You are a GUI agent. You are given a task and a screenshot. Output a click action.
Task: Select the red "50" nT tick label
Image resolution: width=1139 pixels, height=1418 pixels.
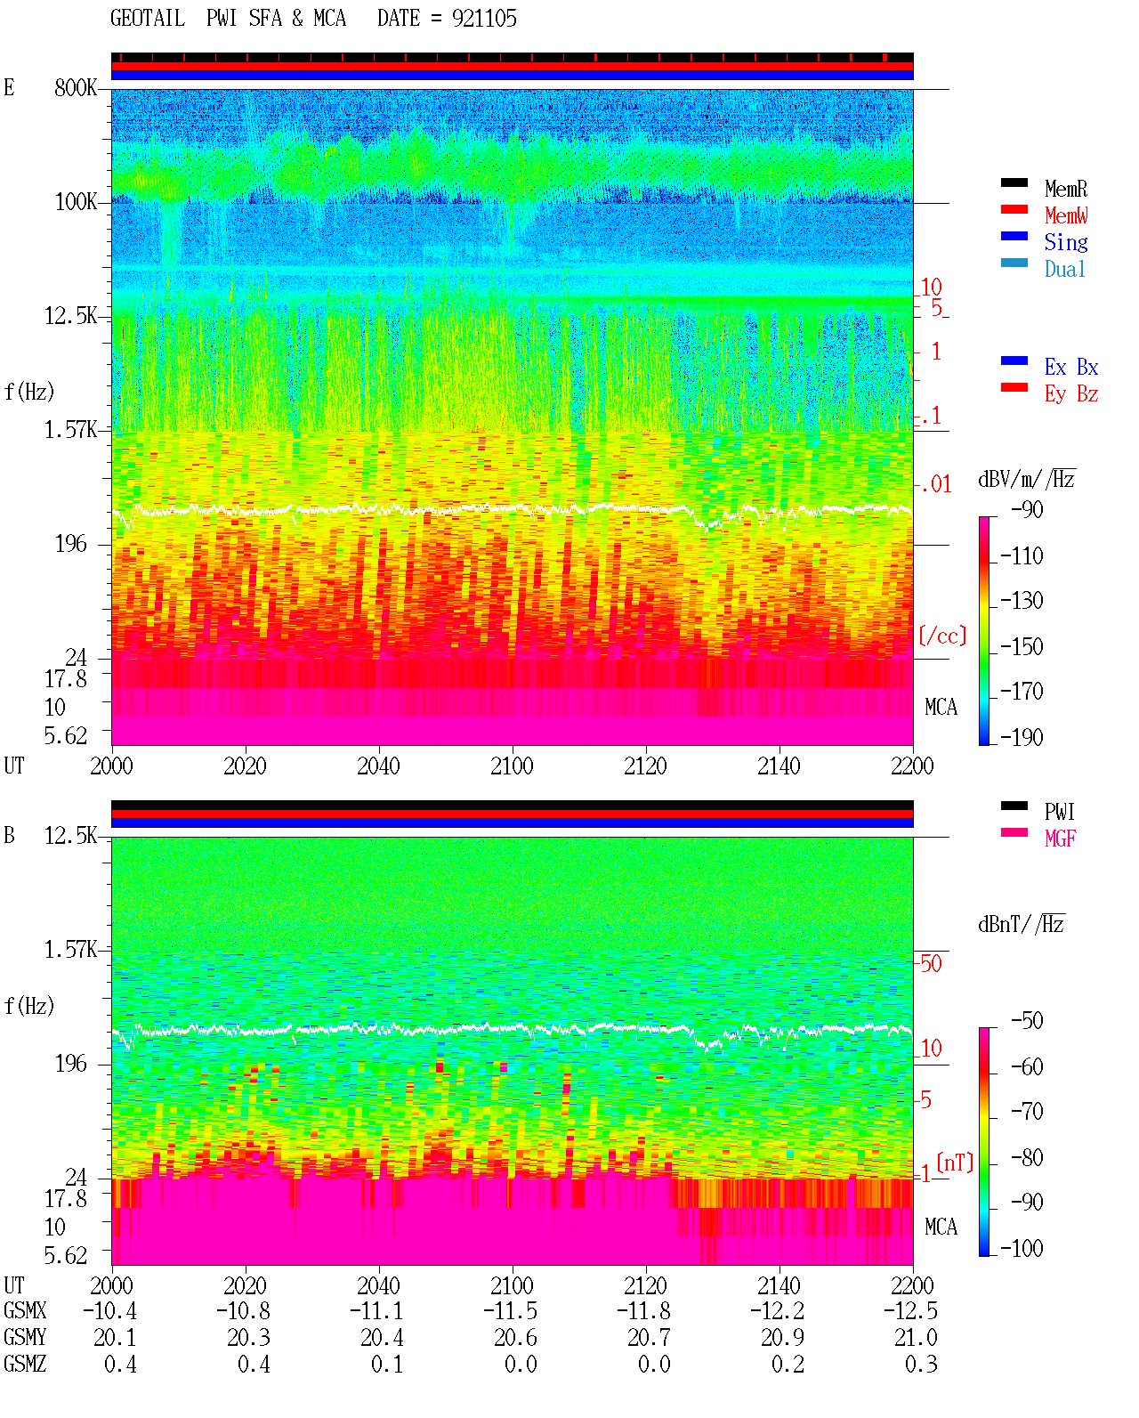931,963
